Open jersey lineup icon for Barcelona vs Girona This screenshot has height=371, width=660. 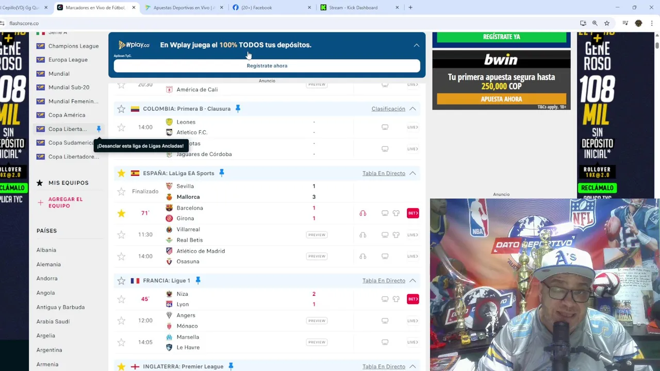(x=396, y=213)
